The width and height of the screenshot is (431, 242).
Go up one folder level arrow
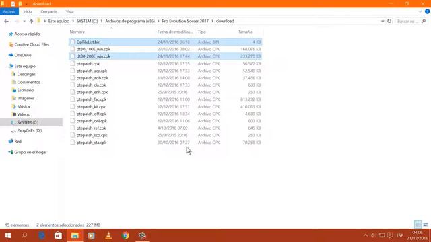[x=31, y=21]
